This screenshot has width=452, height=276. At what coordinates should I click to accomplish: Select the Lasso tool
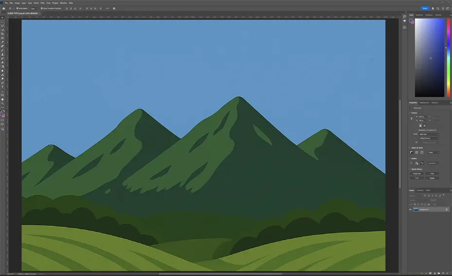[2, 26]
